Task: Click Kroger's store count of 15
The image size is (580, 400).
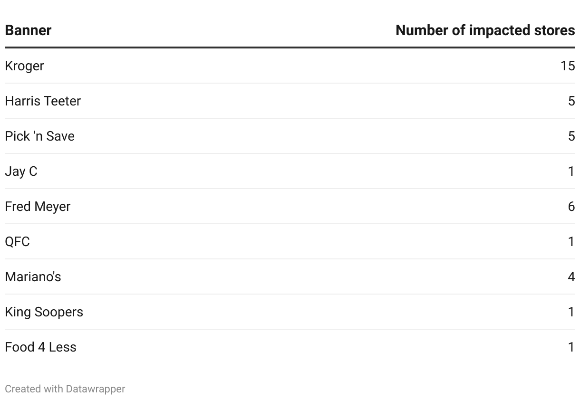Action: [x=568, y=66]
